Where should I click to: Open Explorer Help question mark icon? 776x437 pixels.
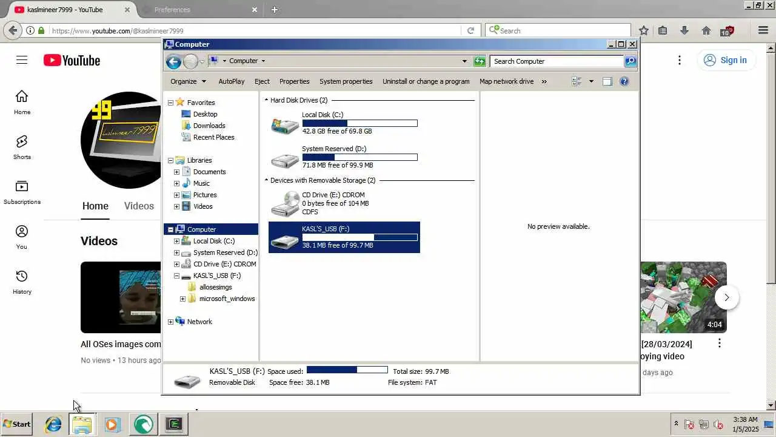pyautogui.click(x=624, y=81)
